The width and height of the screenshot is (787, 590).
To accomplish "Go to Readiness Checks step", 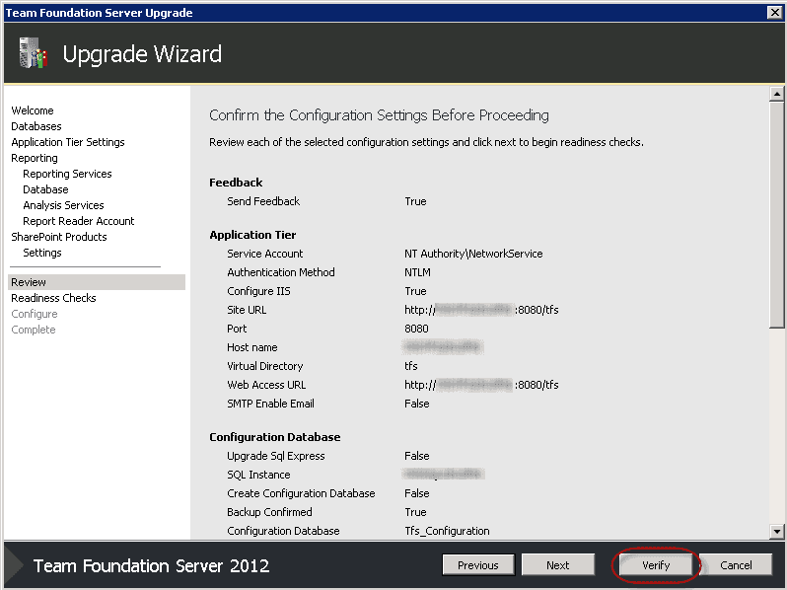I will coord(53,298).
